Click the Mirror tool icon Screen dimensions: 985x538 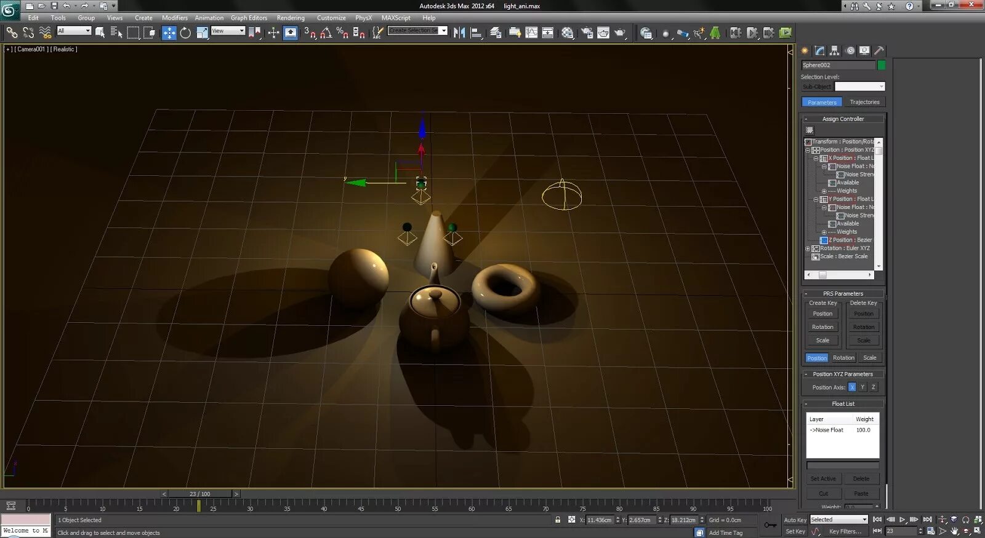pyautogui.click(x=459, y=33)
